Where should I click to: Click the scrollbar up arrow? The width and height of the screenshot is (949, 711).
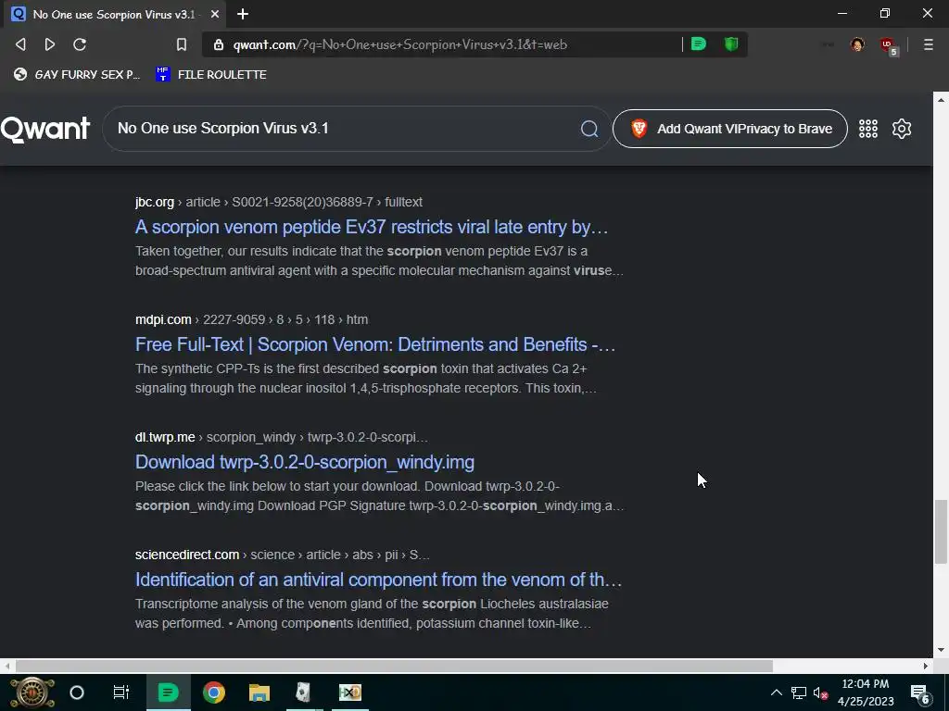pos(941,100)
